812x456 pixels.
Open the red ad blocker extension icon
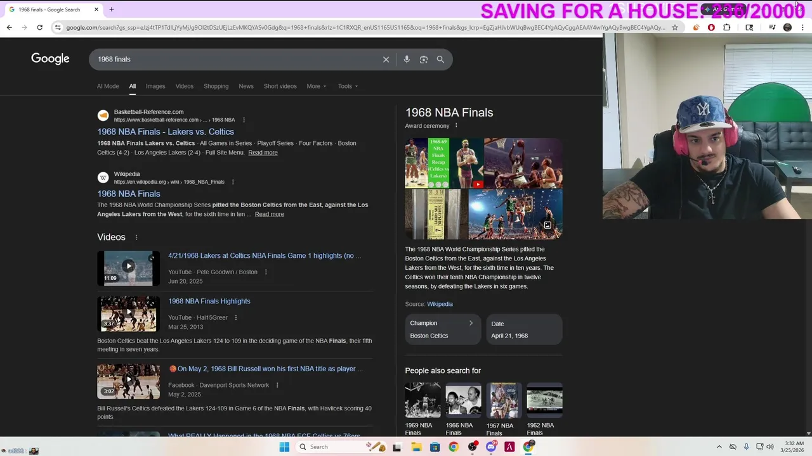(711, 27)
